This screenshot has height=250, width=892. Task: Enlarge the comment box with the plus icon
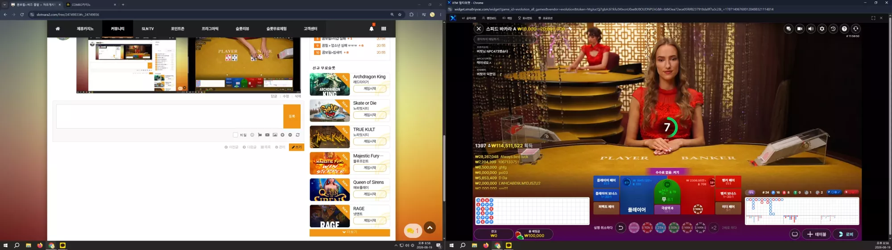pos(282,135)
